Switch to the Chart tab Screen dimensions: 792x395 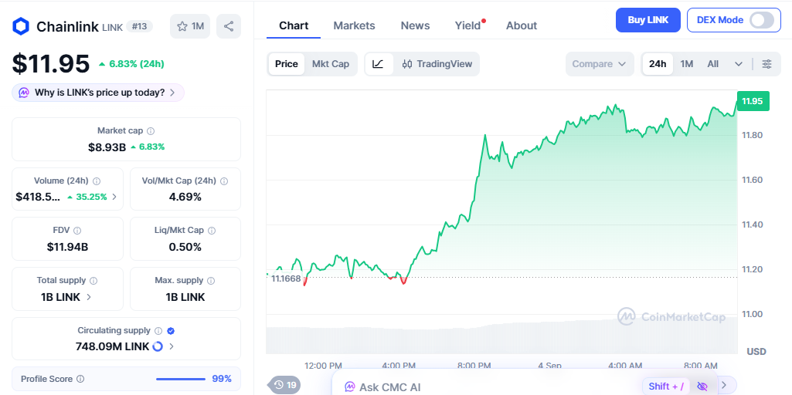point(294,25)
